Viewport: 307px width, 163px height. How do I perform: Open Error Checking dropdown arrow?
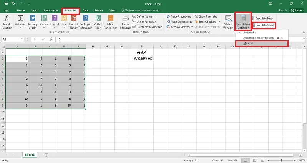[219, 22]
